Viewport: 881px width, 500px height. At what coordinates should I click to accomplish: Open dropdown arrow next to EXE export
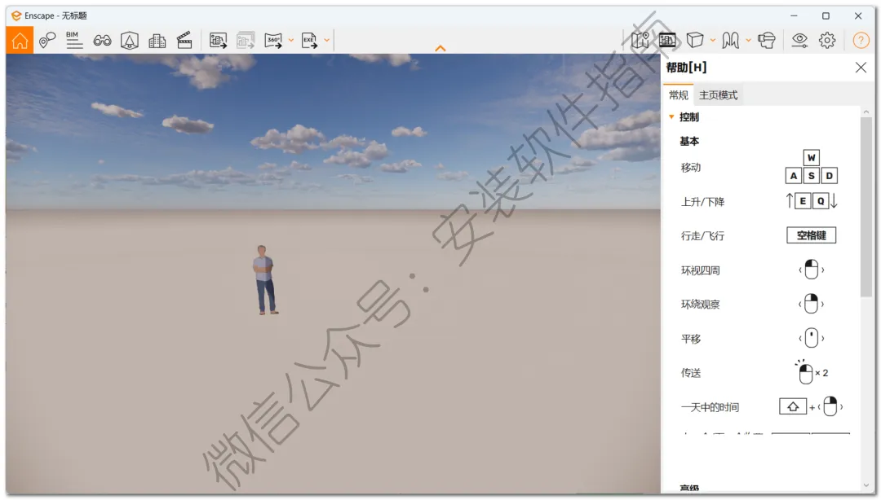pos(326,41)
